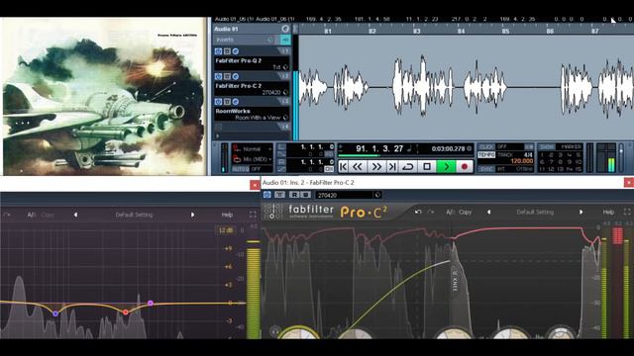Jump to marker 7 in transport

pyautogui.click(x=551, y=162)
